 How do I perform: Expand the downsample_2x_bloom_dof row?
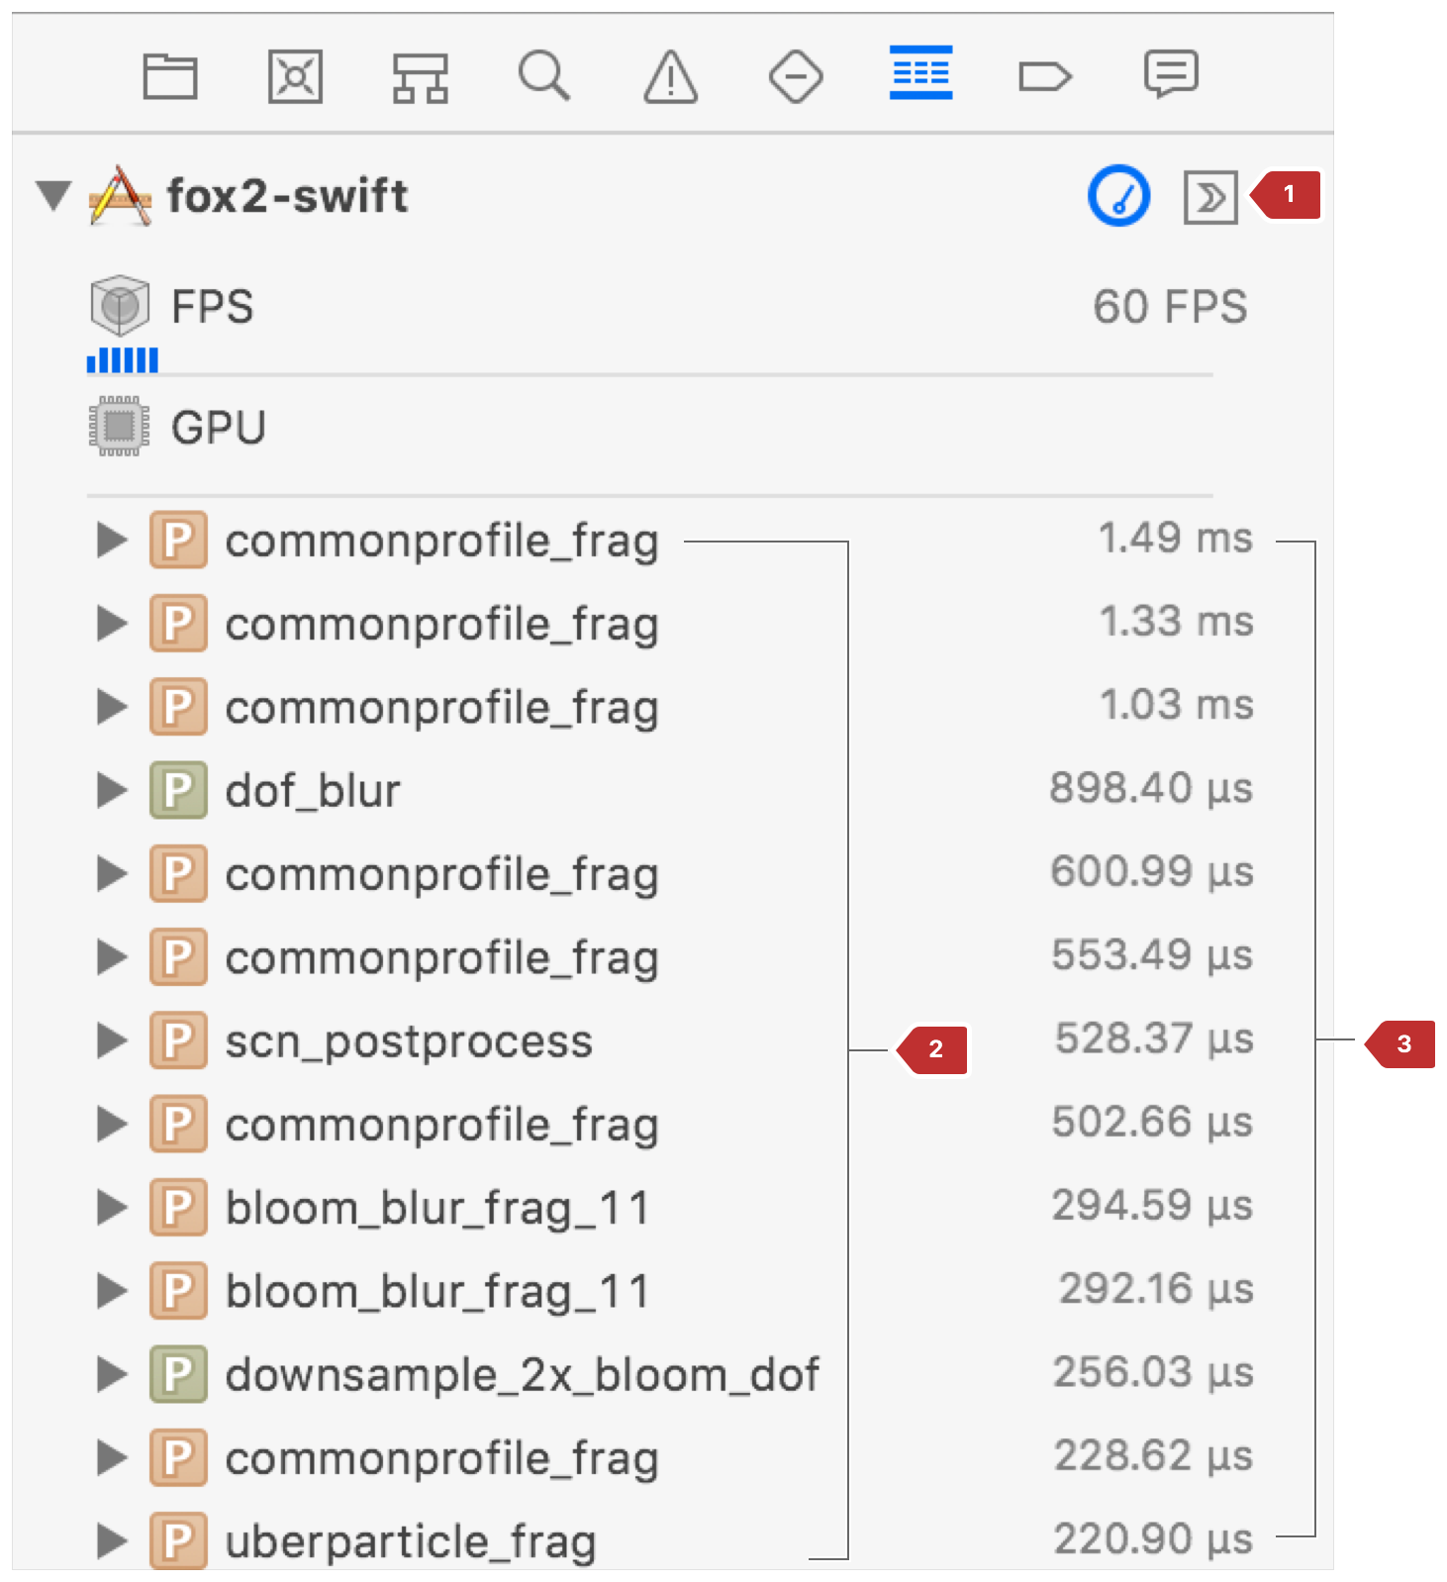(x=112, y=1374)
